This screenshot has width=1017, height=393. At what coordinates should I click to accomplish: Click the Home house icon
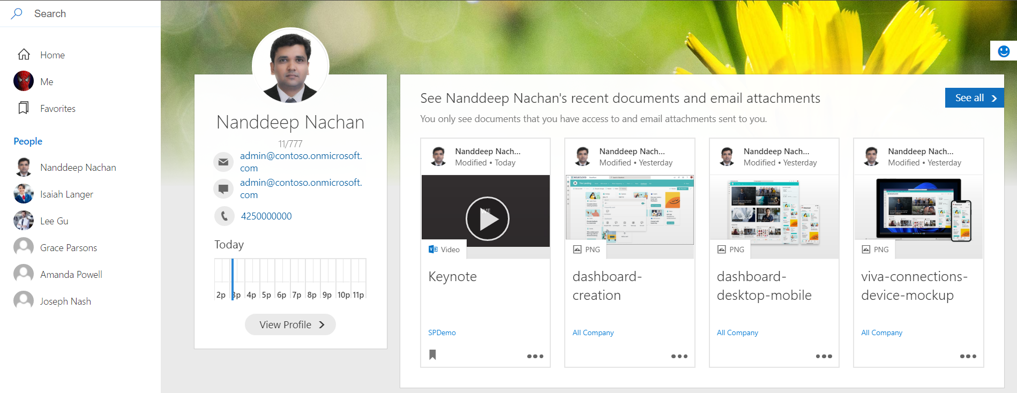click(x=24, y=55)
